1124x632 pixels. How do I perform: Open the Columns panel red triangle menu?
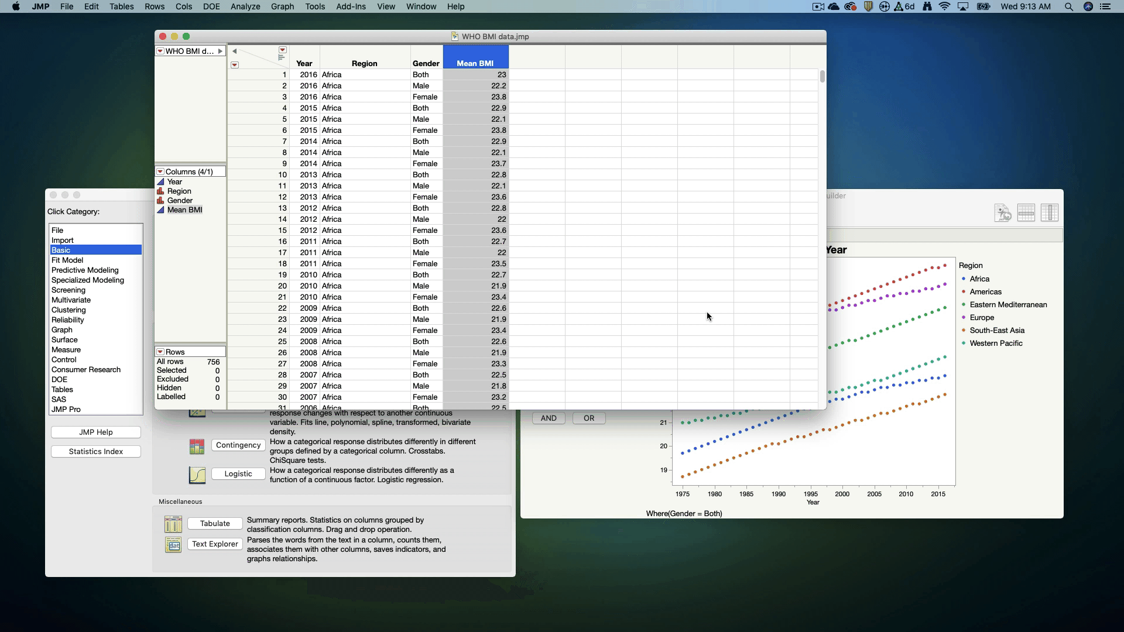(160, 172)
